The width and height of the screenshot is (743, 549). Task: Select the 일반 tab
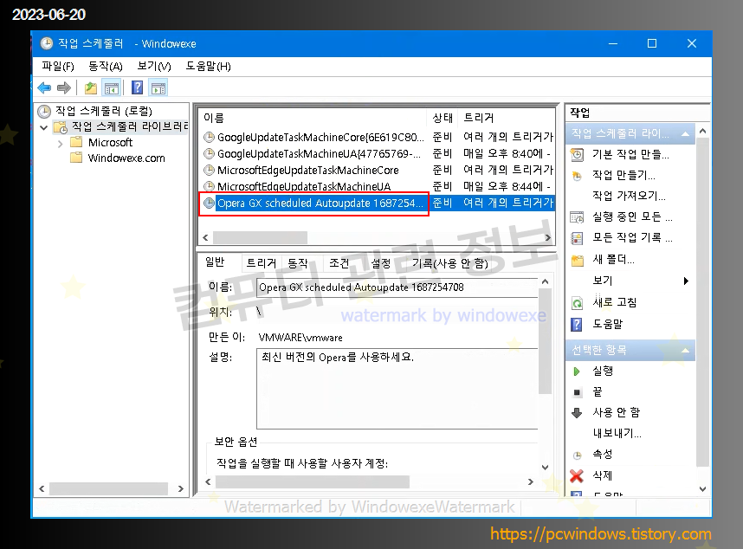coord(215,262)
